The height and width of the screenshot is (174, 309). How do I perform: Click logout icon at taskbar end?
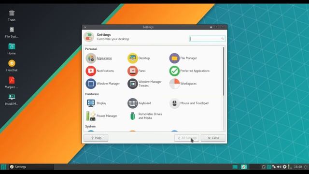tap(306, 167)
